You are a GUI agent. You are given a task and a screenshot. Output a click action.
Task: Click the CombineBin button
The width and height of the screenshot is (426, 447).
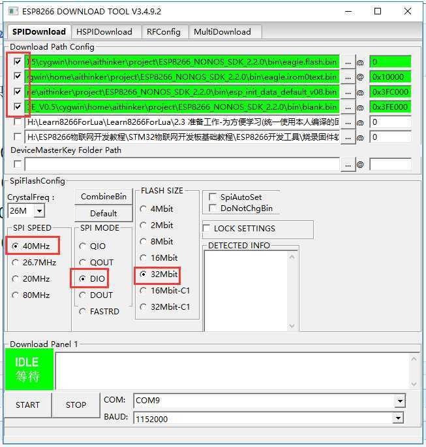[x=104, y=197]
